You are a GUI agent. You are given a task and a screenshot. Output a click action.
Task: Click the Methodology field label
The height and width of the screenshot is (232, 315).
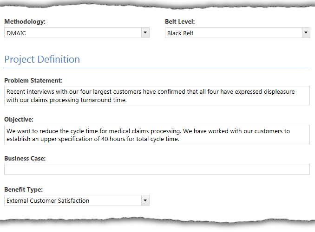pyautogui.click(x=25, y=21)
